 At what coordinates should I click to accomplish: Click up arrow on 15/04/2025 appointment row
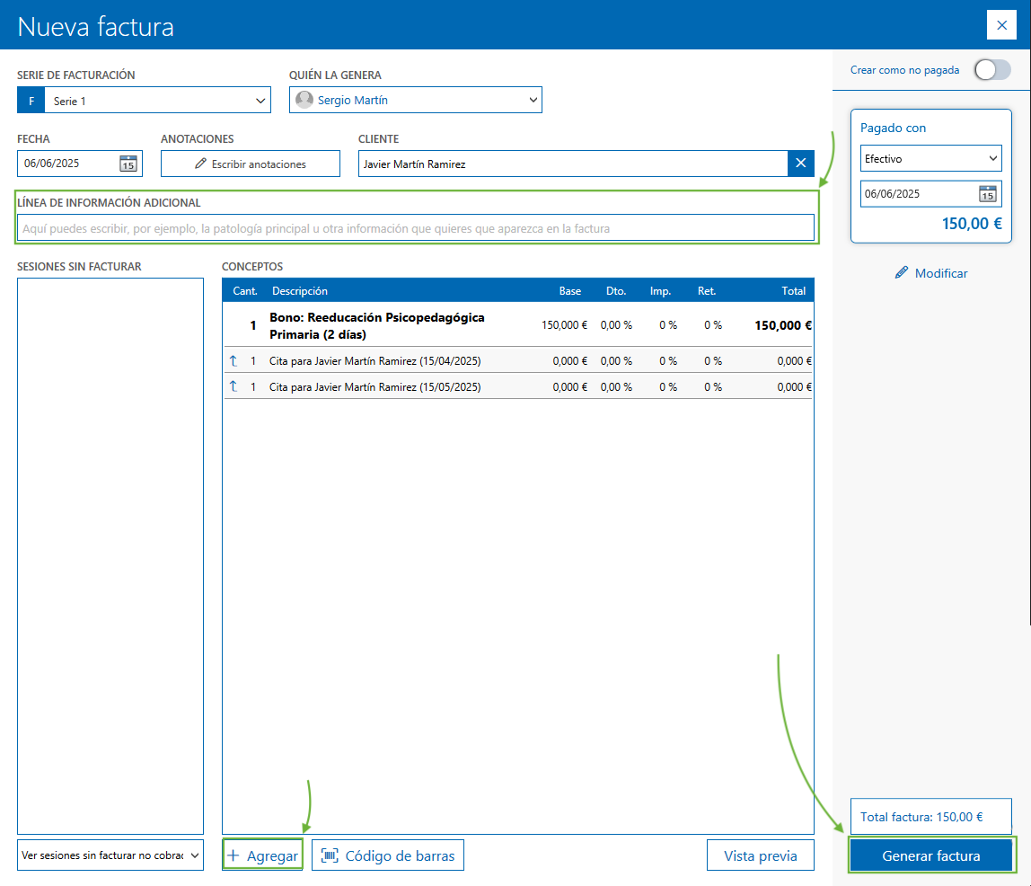pyautogui.click(x=234, y=361)
